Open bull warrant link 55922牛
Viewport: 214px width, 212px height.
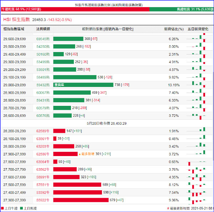point(43,200)
